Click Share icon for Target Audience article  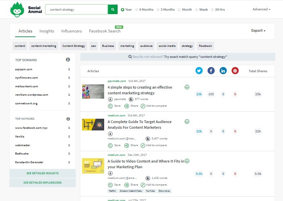[127, 145]
